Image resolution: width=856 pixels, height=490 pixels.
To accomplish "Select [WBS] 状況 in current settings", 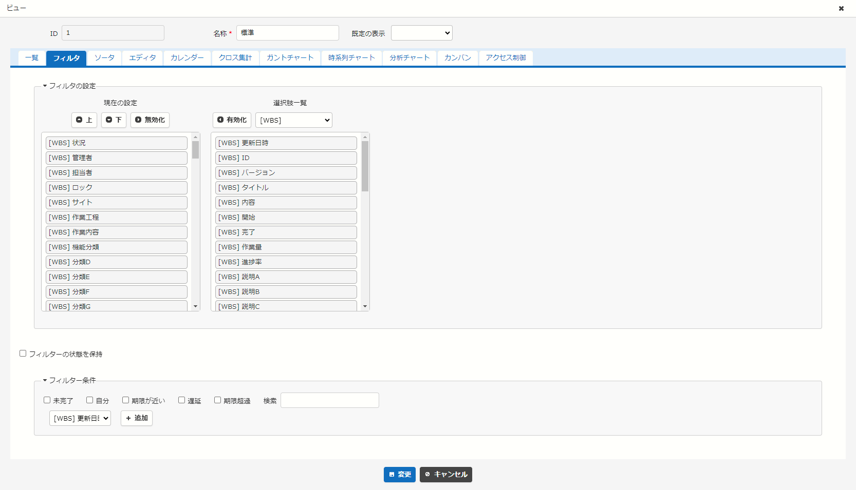I will pos(117,143).
